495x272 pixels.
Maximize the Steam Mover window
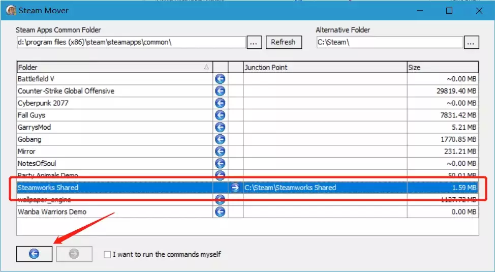(x=449, y=11)
